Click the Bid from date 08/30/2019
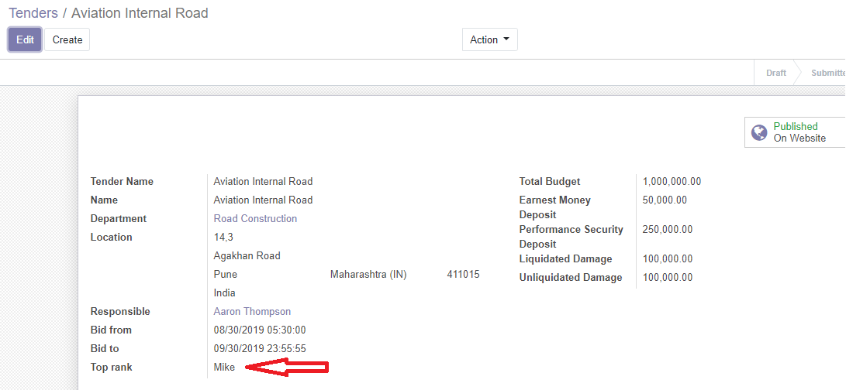This screenshot has height=390, width=846. pos(260,330)
